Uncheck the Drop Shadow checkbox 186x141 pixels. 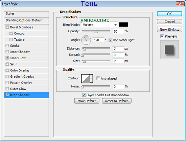pyautogui.click(x=7, y=95)
